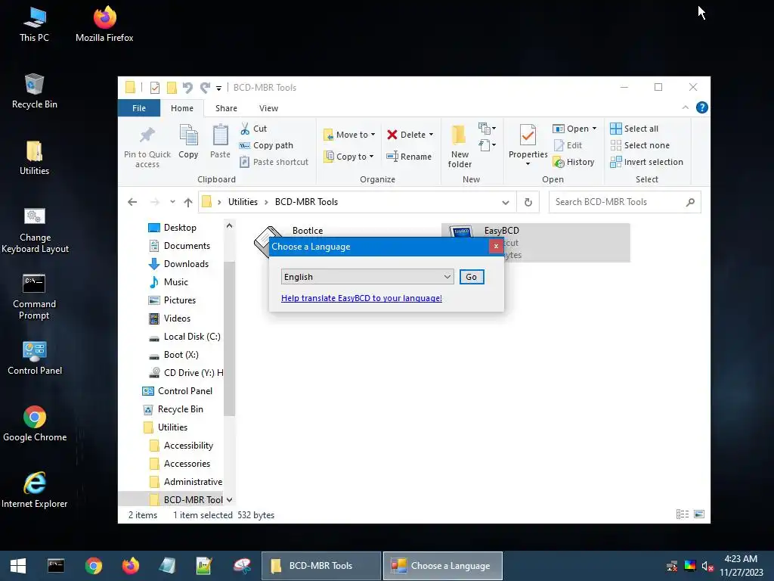Click Go in language dialog

coord(472,277)
